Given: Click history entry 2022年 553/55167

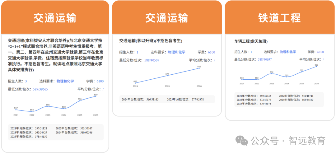Looking at the screenshot, I should (x=74, y=128).
